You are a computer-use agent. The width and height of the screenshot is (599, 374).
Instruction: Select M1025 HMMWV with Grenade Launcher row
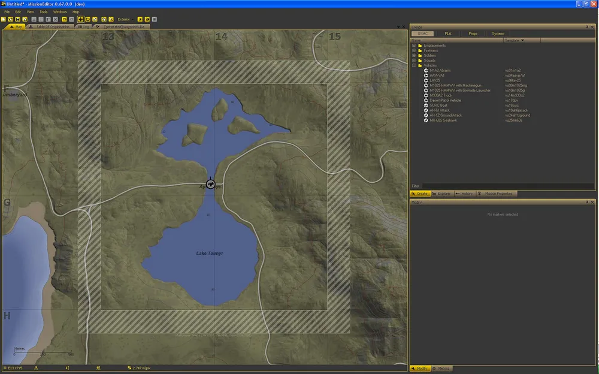(460, 91)
